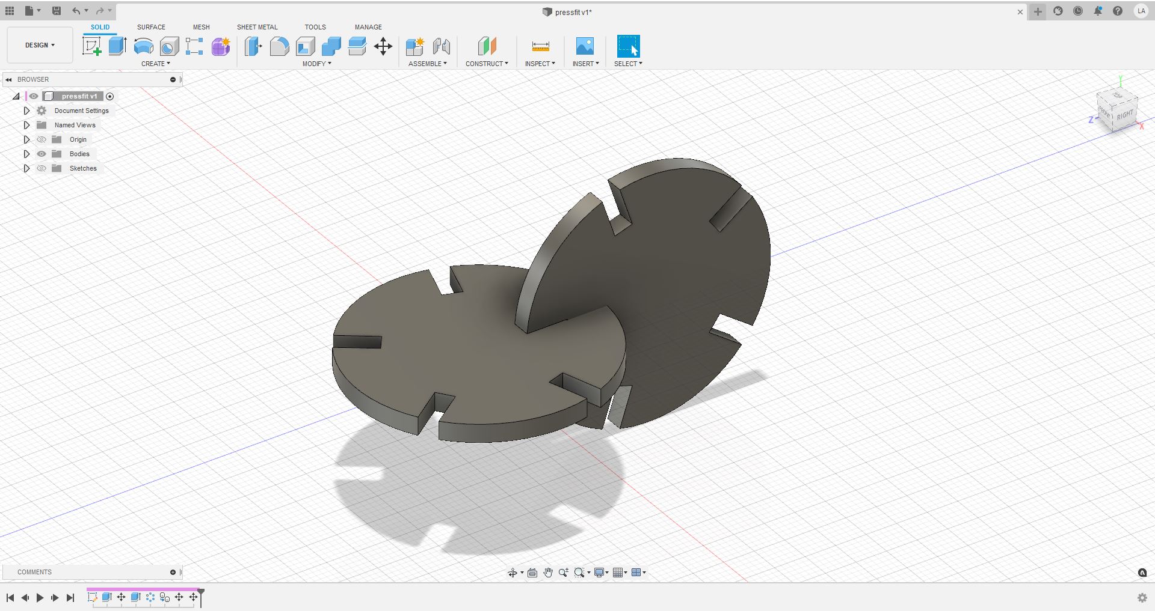
Task: Select the Fillet tool
Action: (279, 46)
